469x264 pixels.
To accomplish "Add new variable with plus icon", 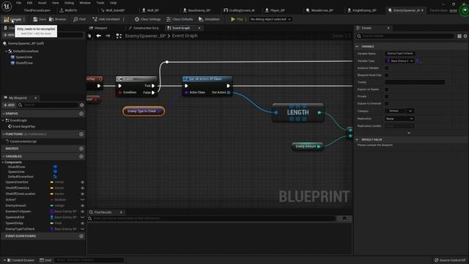I will coord(81,156).
